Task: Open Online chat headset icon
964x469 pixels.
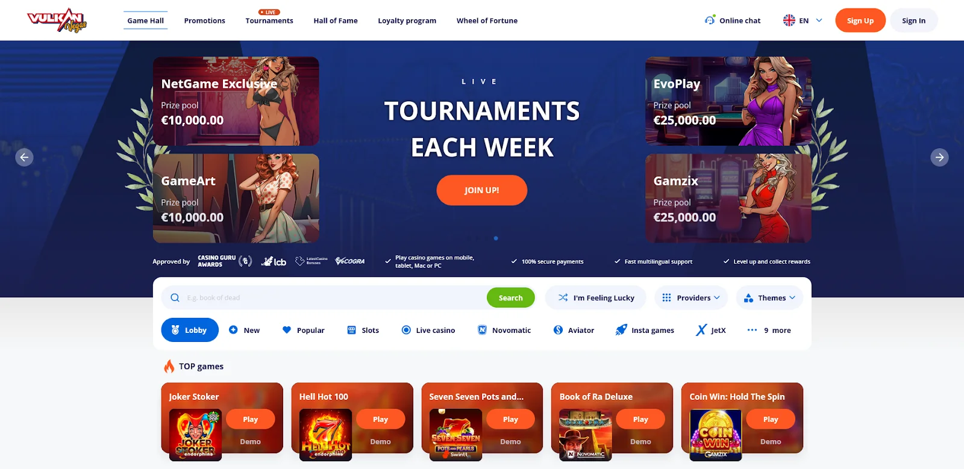Action: [710, 20]
